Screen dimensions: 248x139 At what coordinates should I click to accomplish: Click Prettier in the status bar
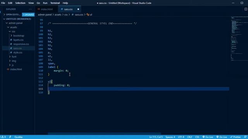point(236,137)
